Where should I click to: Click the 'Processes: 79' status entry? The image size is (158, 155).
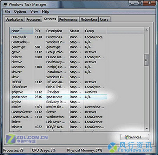[13, 150]
